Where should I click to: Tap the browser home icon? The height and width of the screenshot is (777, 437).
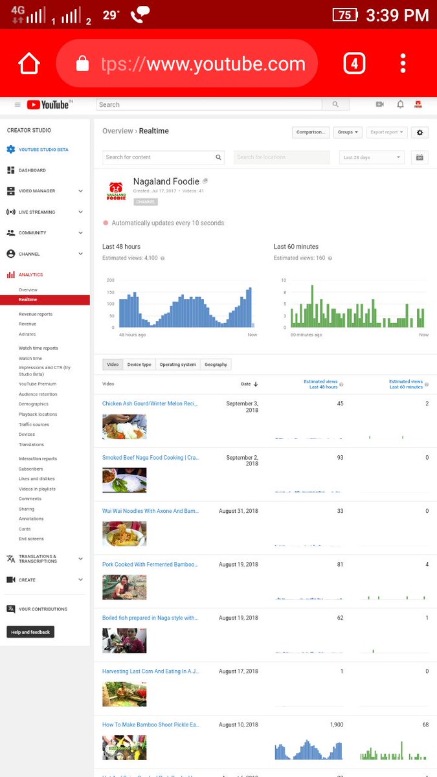29,63
